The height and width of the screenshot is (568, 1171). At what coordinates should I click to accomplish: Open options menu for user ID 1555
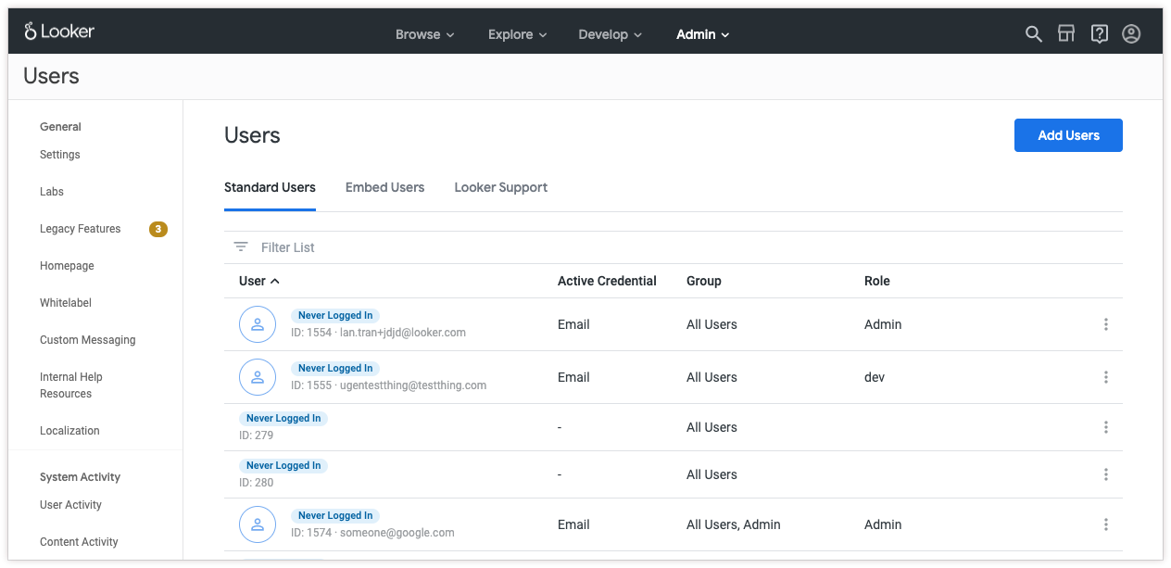click(x=1106, y=377)
